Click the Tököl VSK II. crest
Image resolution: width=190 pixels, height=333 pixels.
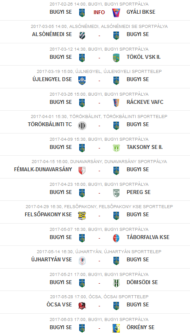pos(116,58)
